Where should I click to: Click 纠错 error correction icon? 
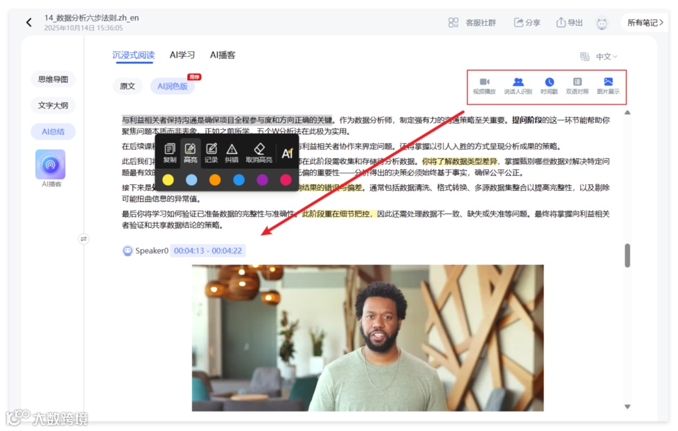pos(232,152)
